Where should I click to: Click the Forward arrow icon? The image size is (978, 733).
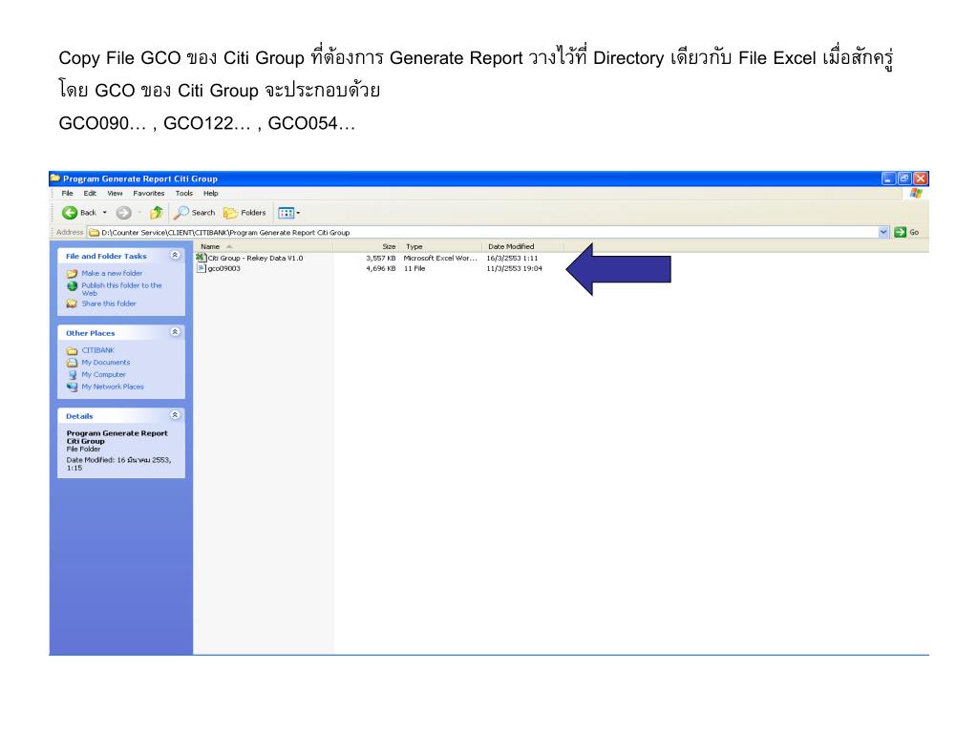123,213
